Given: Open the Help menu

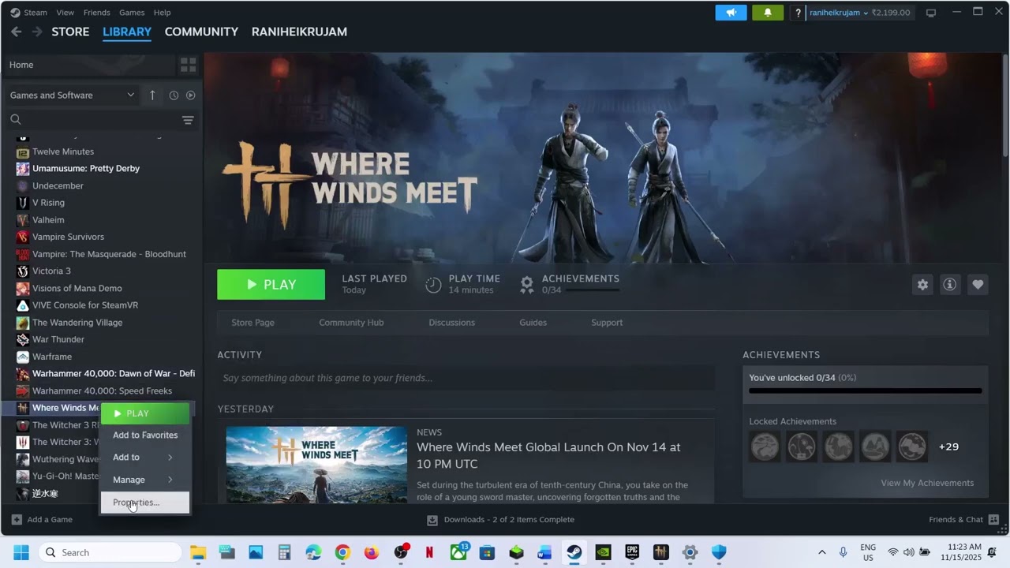Looking at the screenshot, I should (162, 13).
